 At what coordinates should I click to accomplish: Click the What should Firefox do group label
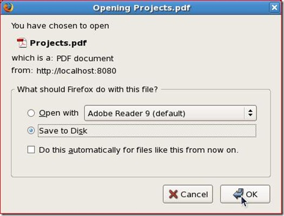coord(88,89)
